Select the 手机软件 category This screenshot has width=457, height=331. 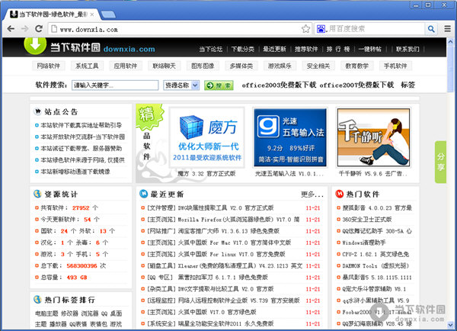(x=395, y=66)
